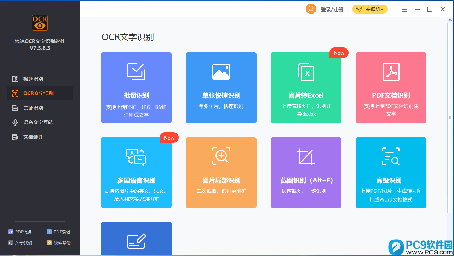The height and width of the screenshot is (256, 454).
Task: Open the 批量识别 card title
Action: click(x=136, y=95)
